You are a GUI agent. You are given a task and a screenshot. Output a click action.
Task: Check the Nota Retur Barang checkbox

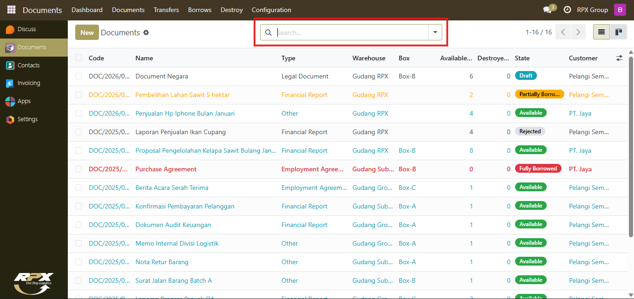[x=78, y=262]
